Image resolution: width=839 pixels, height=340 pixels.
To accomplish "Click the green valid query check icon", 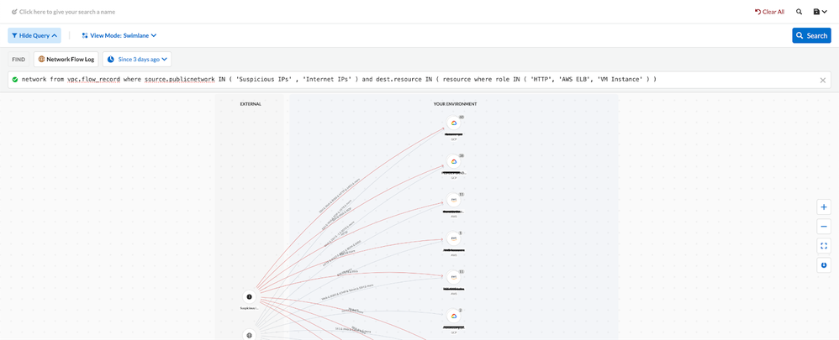I will click(x=15, y=80).
